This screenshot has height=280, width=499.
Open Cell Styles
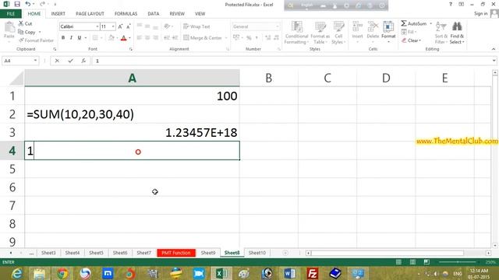pyautogui.click(x=338, y=33)
